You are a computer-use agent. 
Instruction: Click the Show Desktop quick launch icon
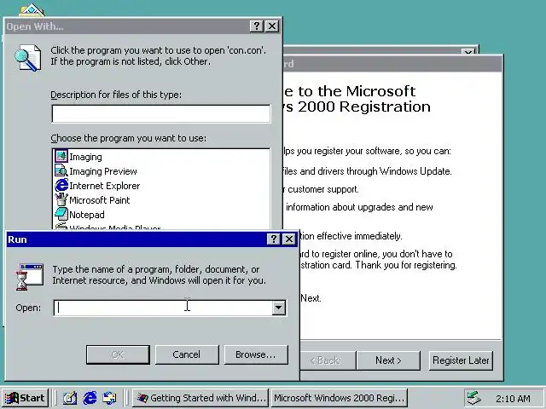(x=69, y=398)
